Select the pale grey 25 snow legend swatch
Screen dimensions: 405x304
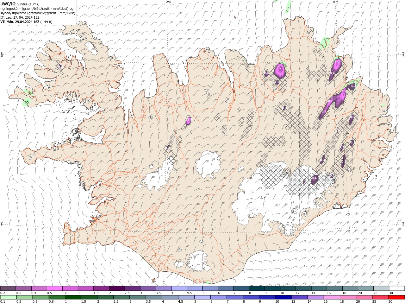(x=381, y=288)
